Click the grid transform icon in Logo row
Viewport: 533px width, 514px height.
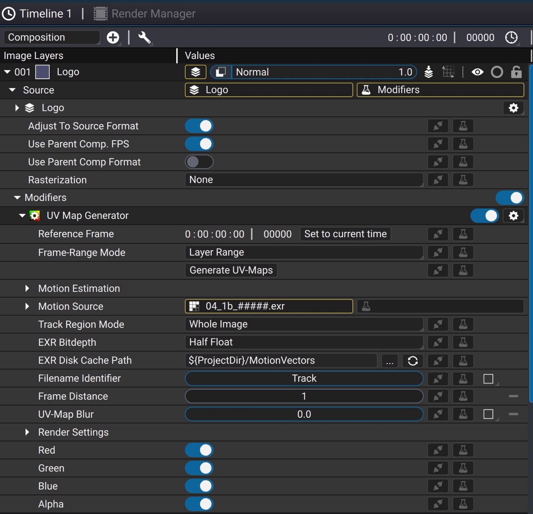pos(448,72)
